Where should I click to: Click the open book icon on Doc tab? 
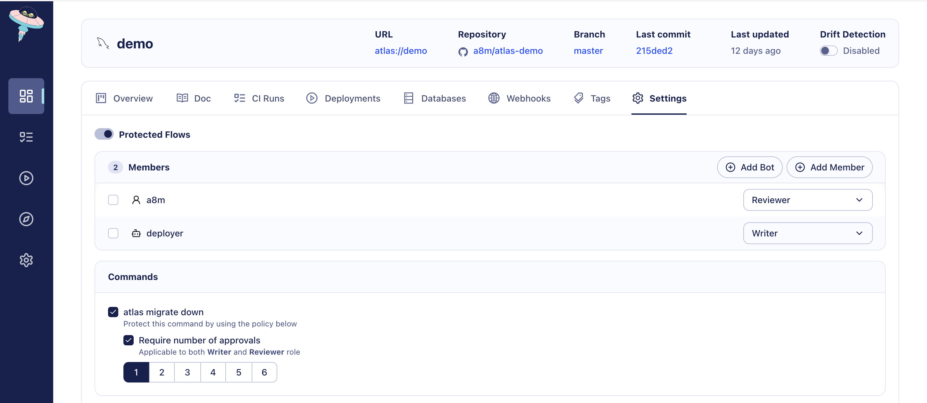tap(182, 98)
